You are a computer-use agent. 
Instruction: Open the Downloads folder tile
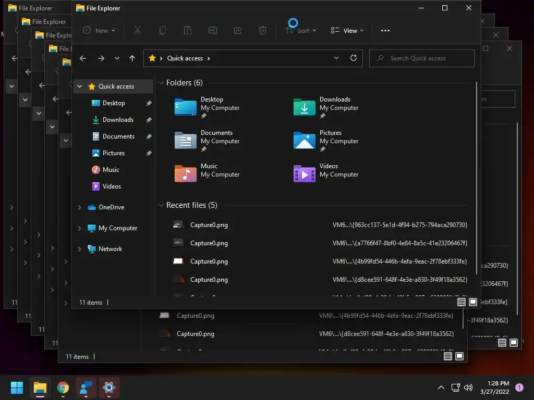(326, 107)
